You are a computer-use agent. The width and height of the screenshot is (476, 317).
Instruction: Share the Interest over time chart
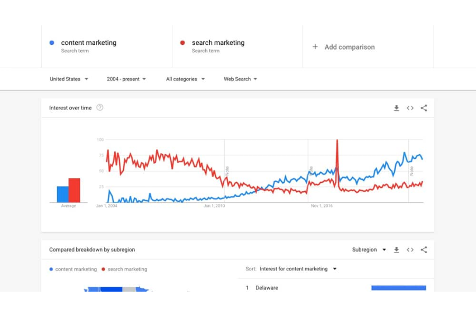(424, 108)
